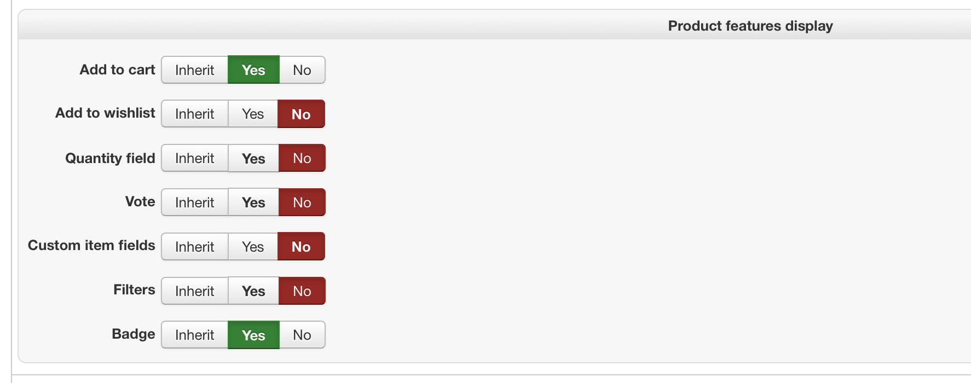Screen dimensions: 971x383
Task: Enable Yes for Add to wishlist
Action: [253, 114]
